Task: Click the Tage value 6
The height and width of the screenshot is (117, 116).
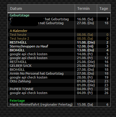Action: (107, 104)
